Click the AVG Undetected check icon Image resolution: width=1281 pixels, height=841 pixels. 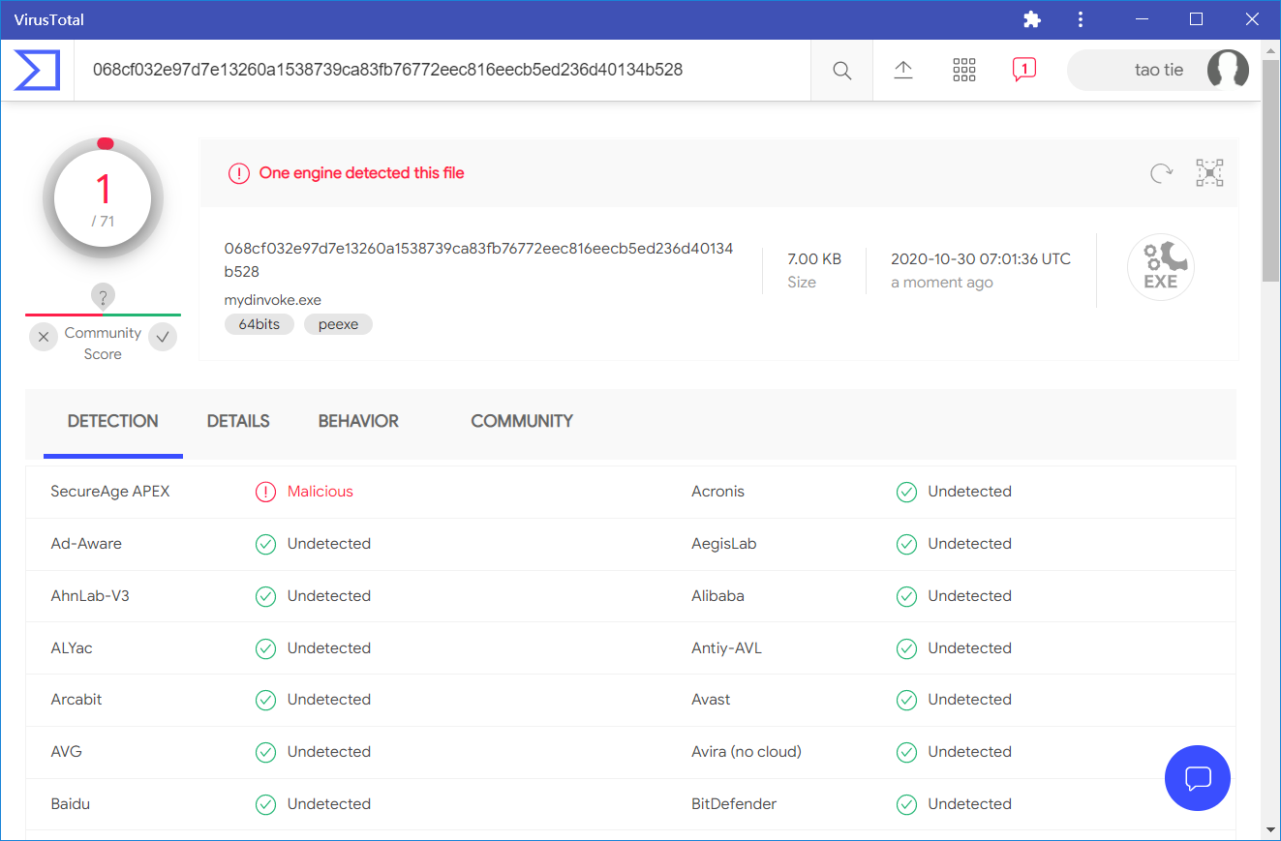[265, 752]
